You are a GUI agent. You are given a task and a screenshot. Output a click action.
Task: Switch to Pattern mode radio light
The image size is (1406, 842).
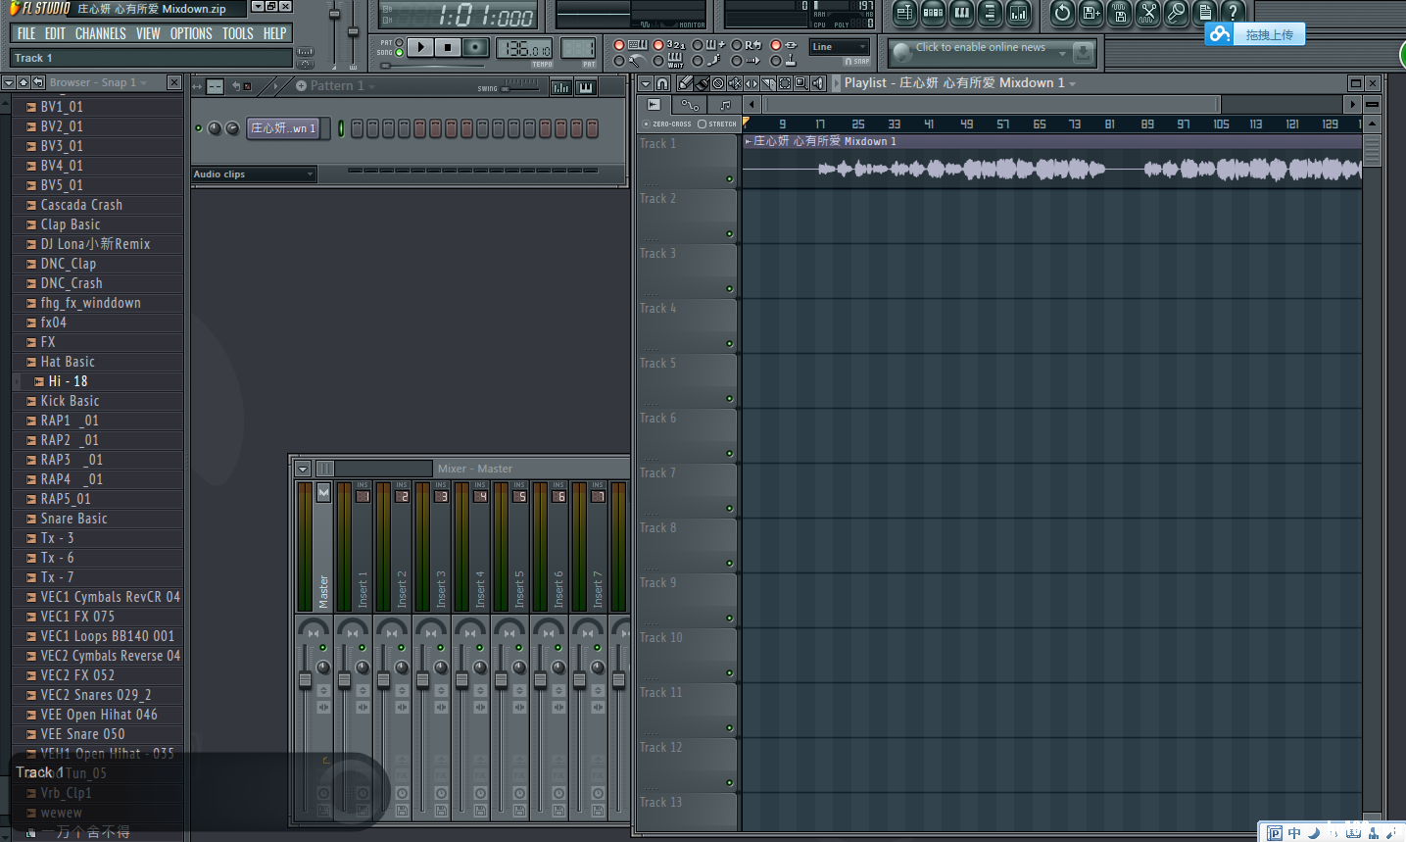pyautogui.click(x=399, y=43)
